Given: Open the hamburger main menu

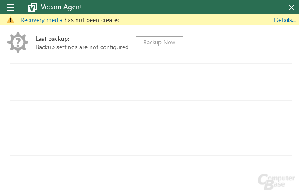Looking at the screenshot, I should point(11,7).
